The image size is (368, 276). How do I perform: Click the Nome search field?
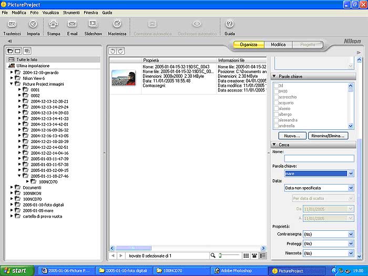click(x=319, y=158)
